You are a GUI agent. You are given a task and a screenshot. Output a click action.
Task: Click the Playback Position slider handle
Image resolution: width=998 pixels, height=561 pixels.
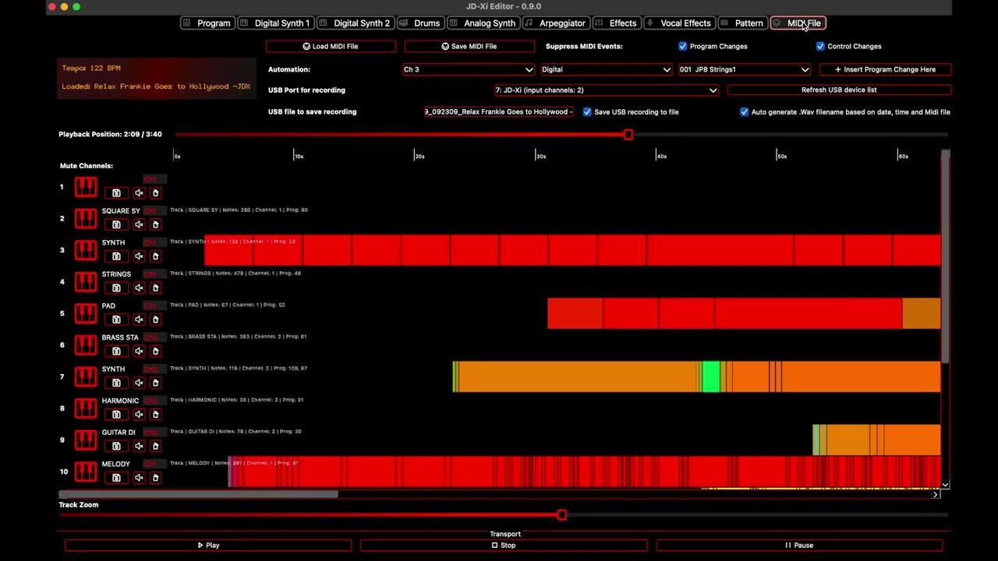pos(628,135)
